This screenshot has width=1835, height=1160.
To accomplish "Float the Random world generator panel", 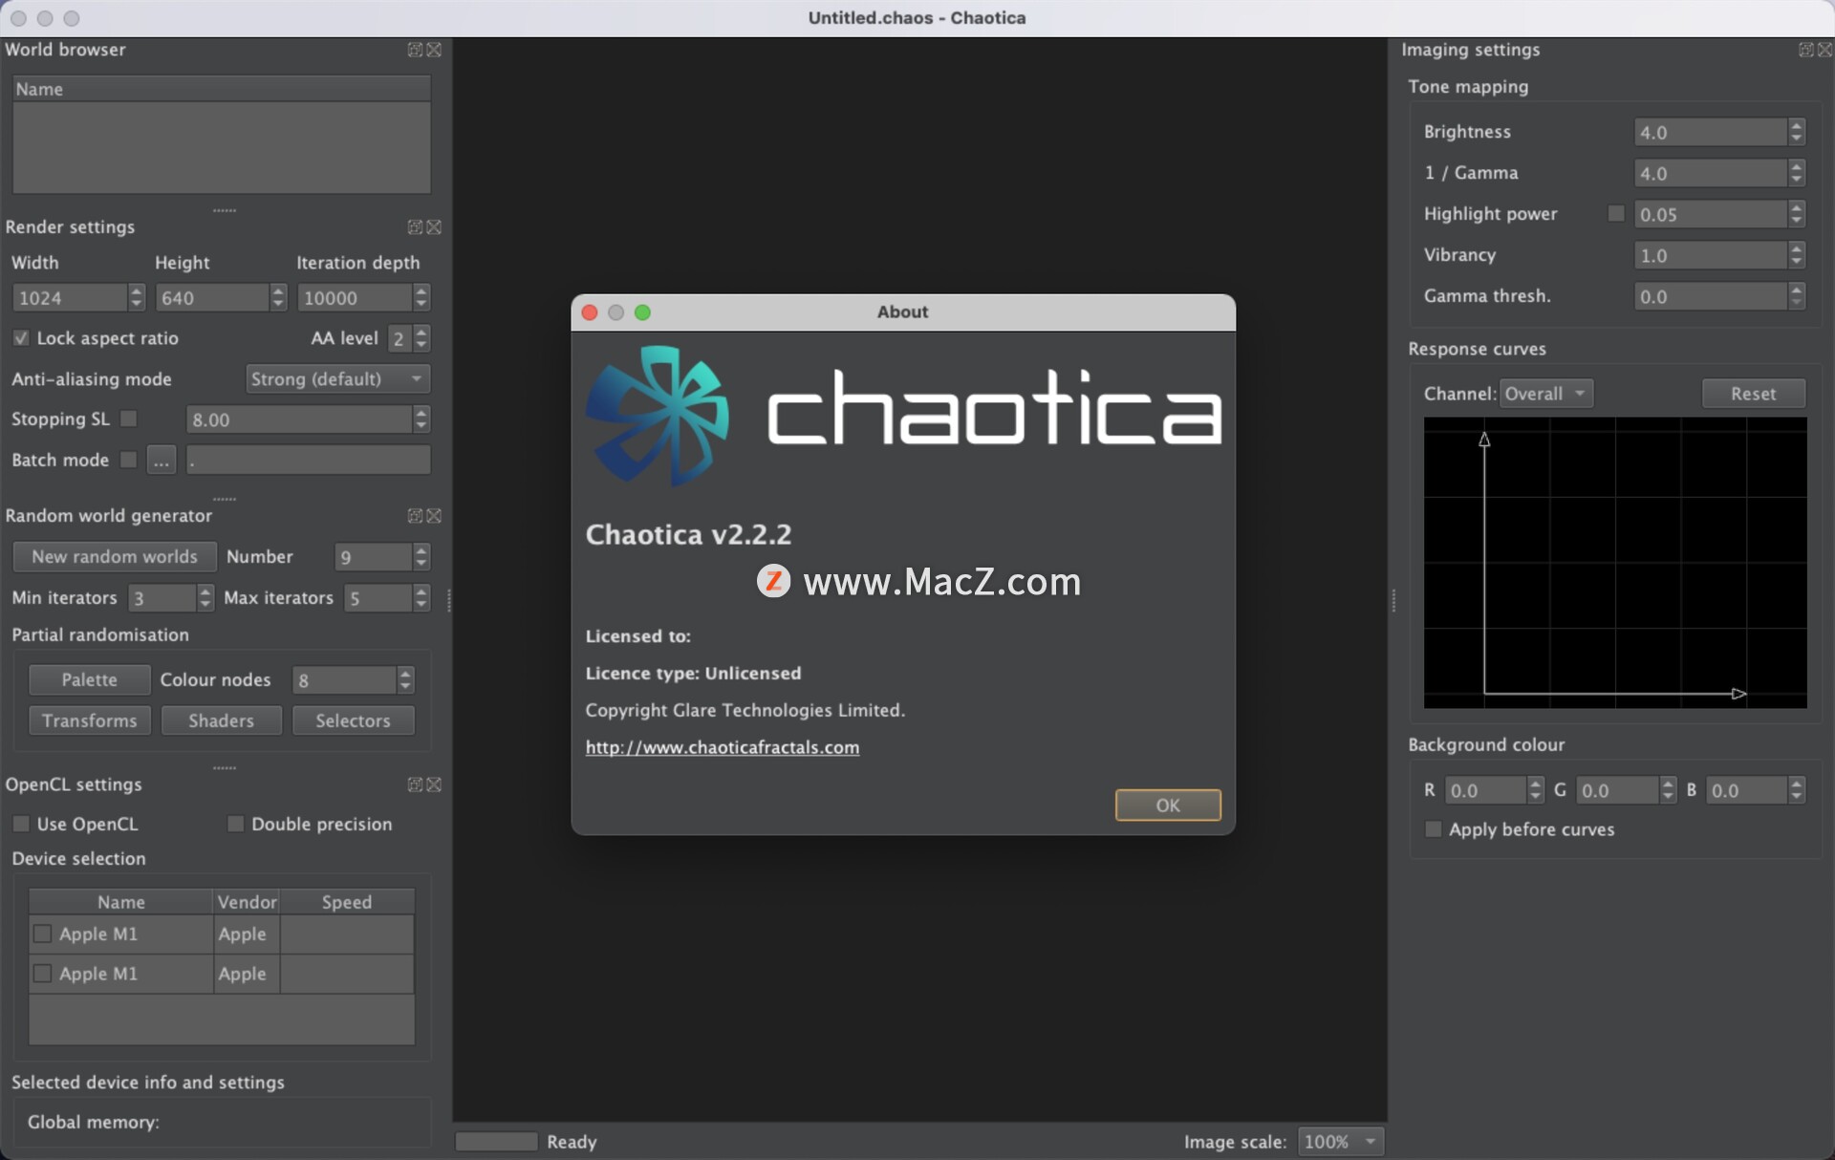I will 415,516.
